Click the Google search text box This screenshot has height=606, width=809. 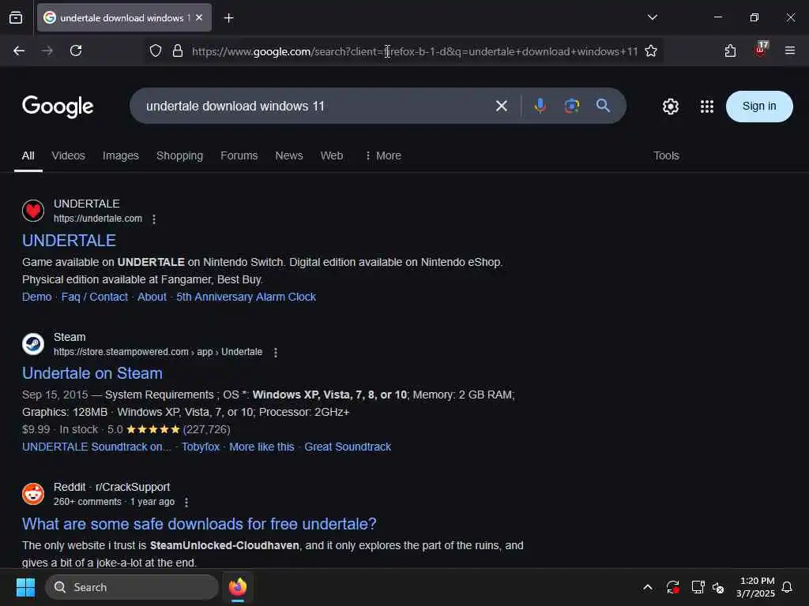coord(314,107)
